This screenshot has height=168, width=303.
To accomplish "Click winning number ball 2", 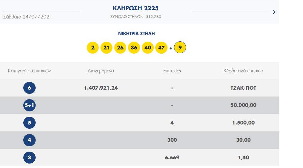I will [93, 48].
